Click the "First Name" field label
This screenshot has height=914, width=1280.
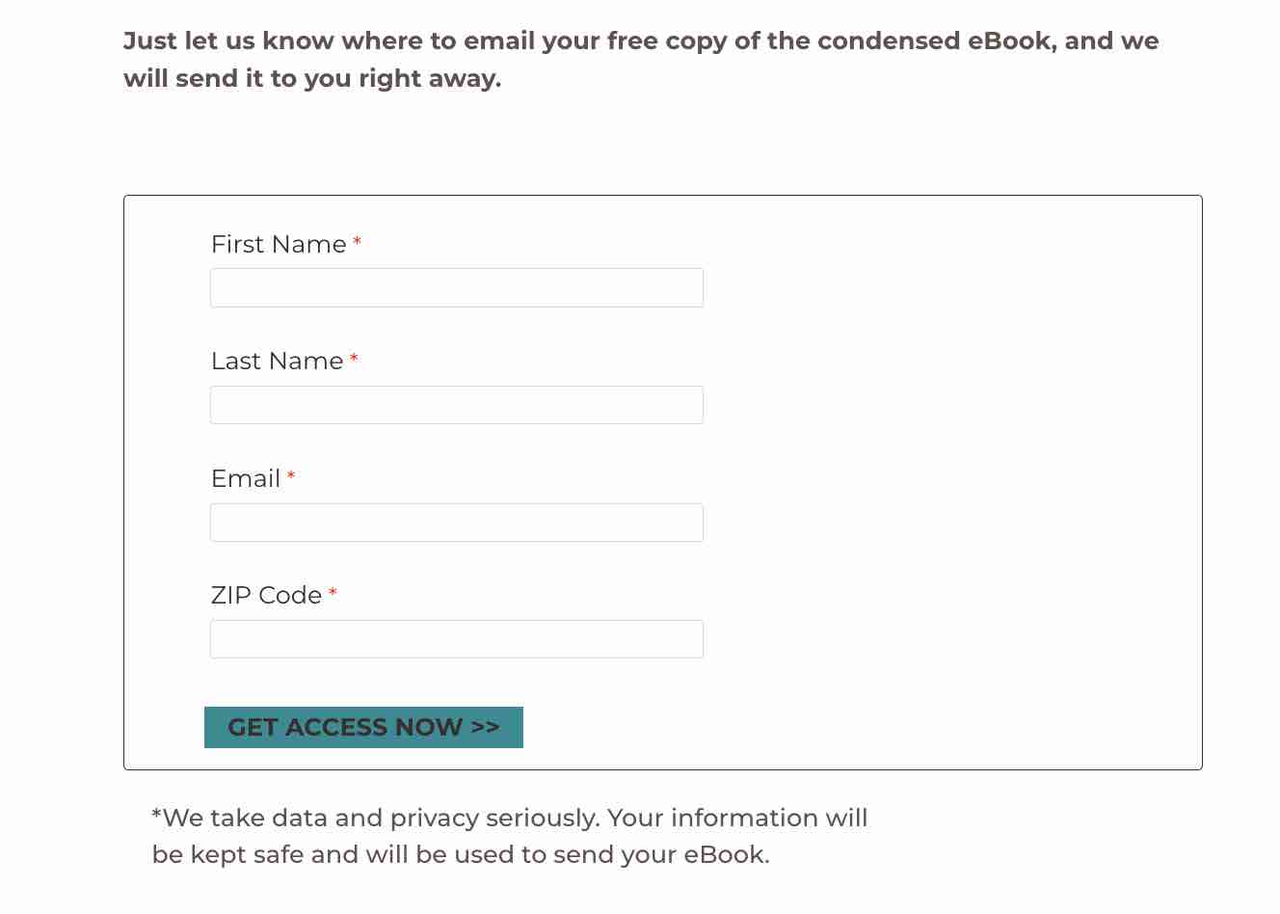pyautogui.click(x=280, y=245)
